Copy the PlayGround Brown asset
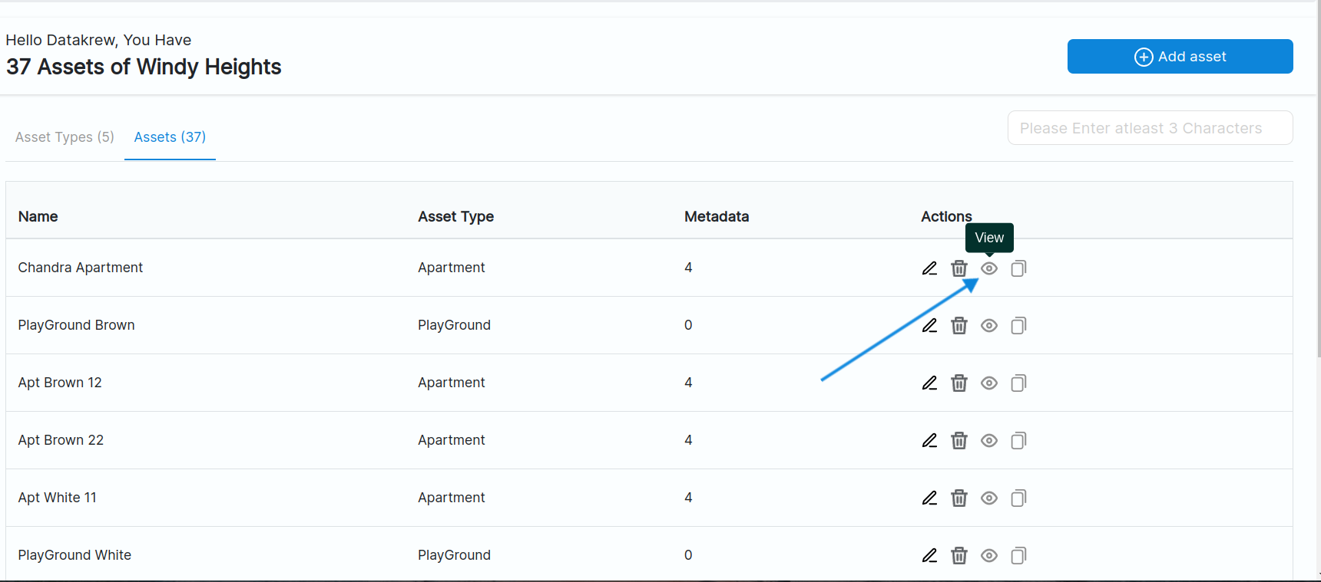This screenshot has width=1321, height=582. click(x=1018, y=325)
